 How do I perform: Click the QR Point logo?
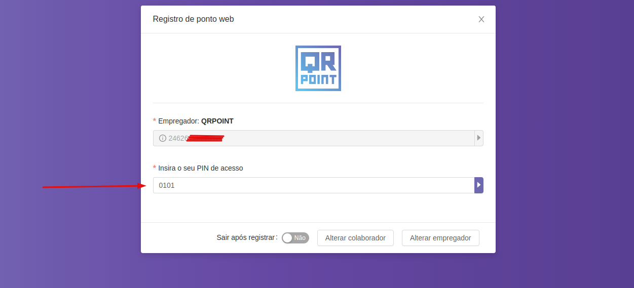click(x=318, y=68)
